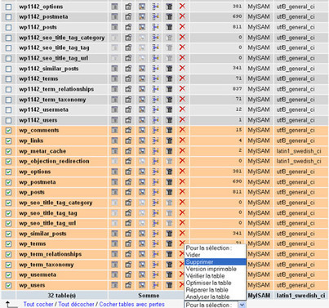Open the wp_term_relationships table name link
The width and height of the screenshot is (329, 308).
[51, 254]
